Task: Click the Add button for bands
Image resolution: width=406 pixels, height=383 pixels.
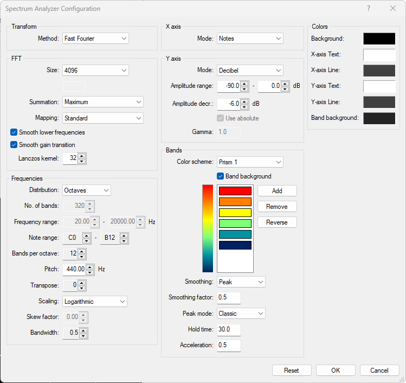Action: click(x=277, y=191)
